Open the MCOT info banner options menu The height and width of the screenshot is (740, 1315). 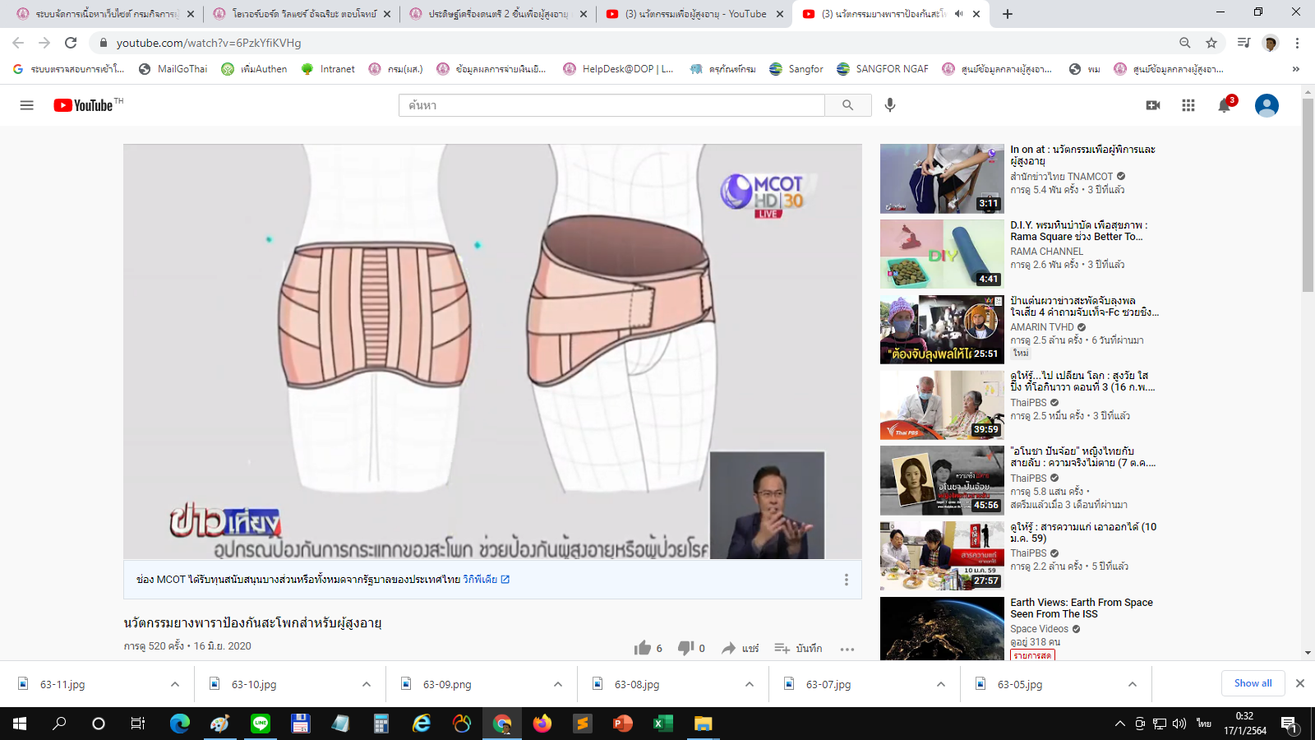846,580
